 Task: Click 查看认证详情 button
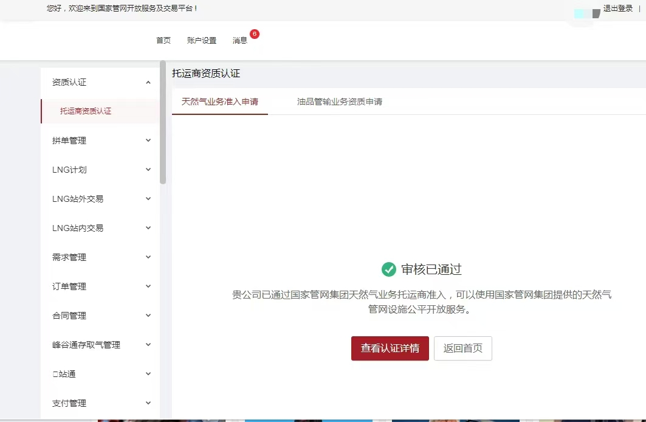point(390,348)
